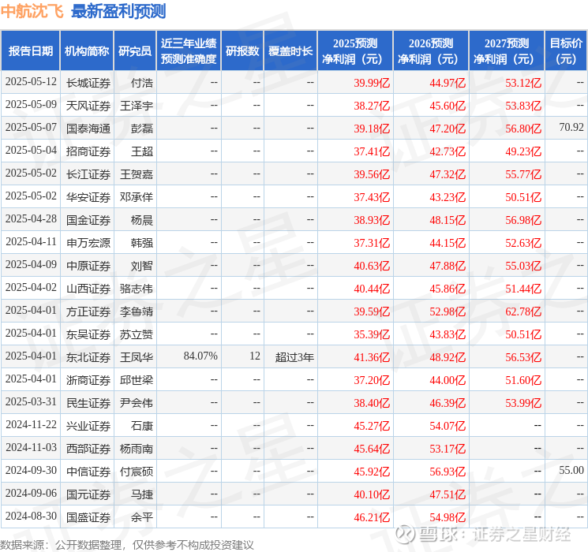
Task: Select 方正证券 institution cell
Action: tap(88, 311)
